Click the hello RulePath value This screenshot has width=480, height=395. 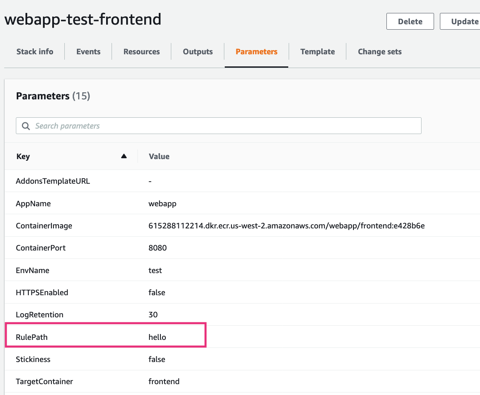coord(157,337)
